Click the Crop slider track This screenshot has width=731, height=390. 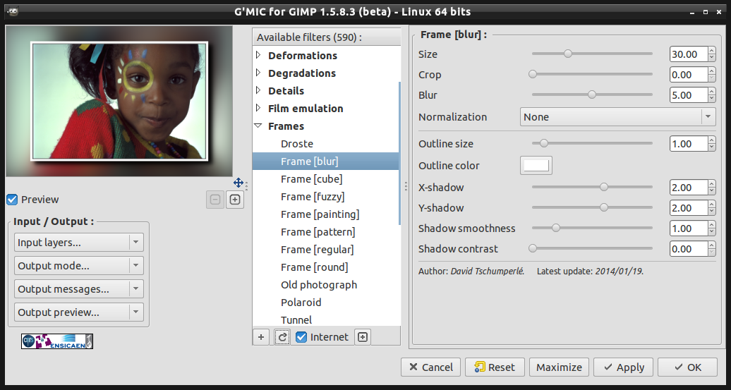click(x=592, y=75)
